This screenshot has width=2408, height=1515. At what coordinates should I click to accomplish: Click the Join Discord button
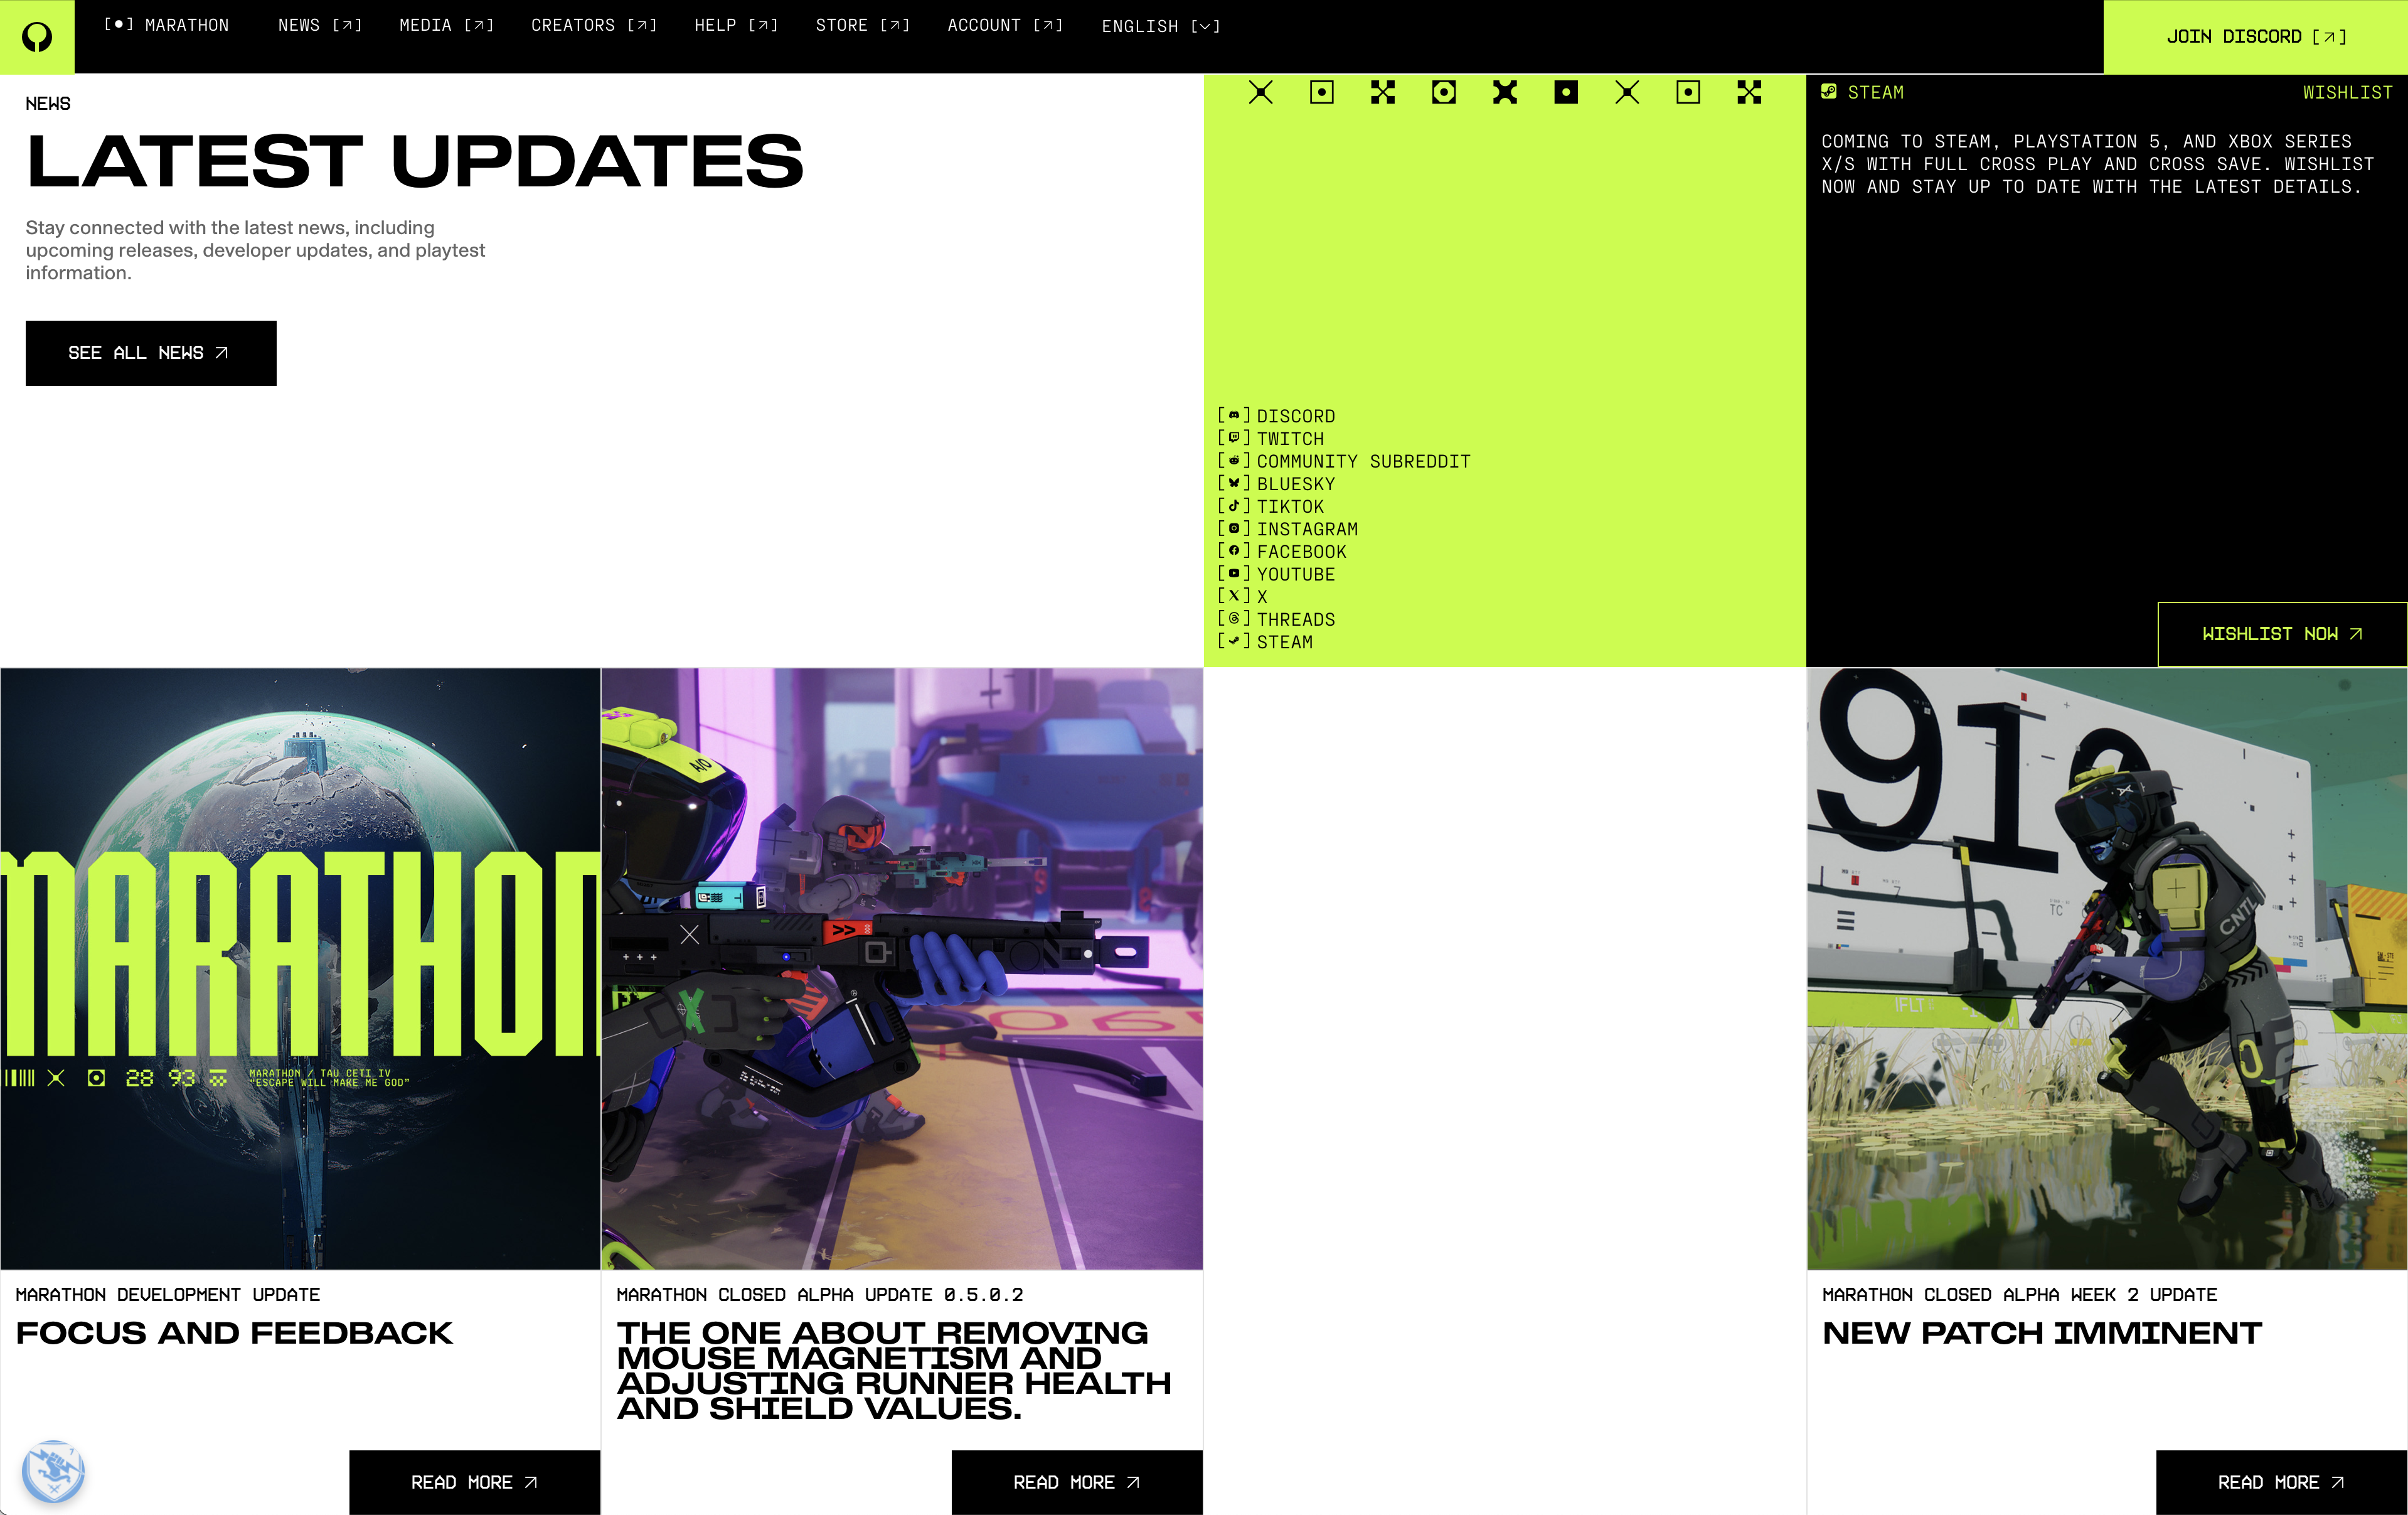click(x=2255, y=37)
